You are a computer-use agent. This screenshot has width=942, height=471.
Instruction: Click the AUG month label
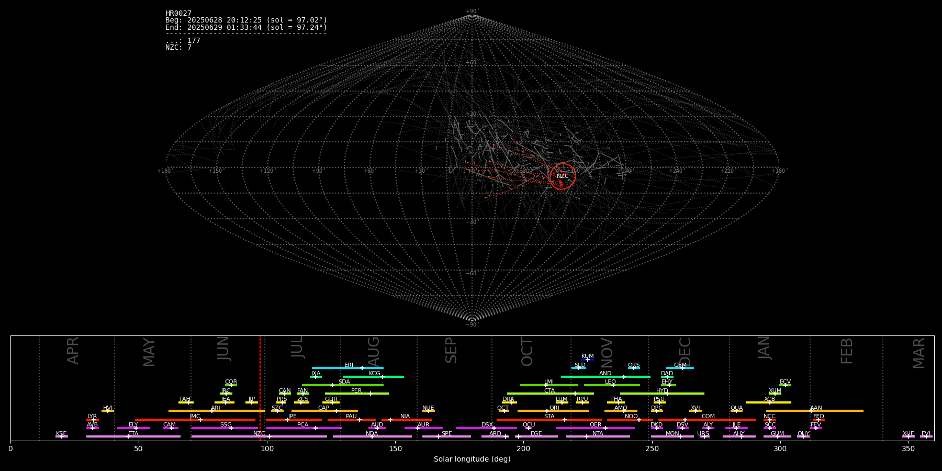tap(374, 352)
